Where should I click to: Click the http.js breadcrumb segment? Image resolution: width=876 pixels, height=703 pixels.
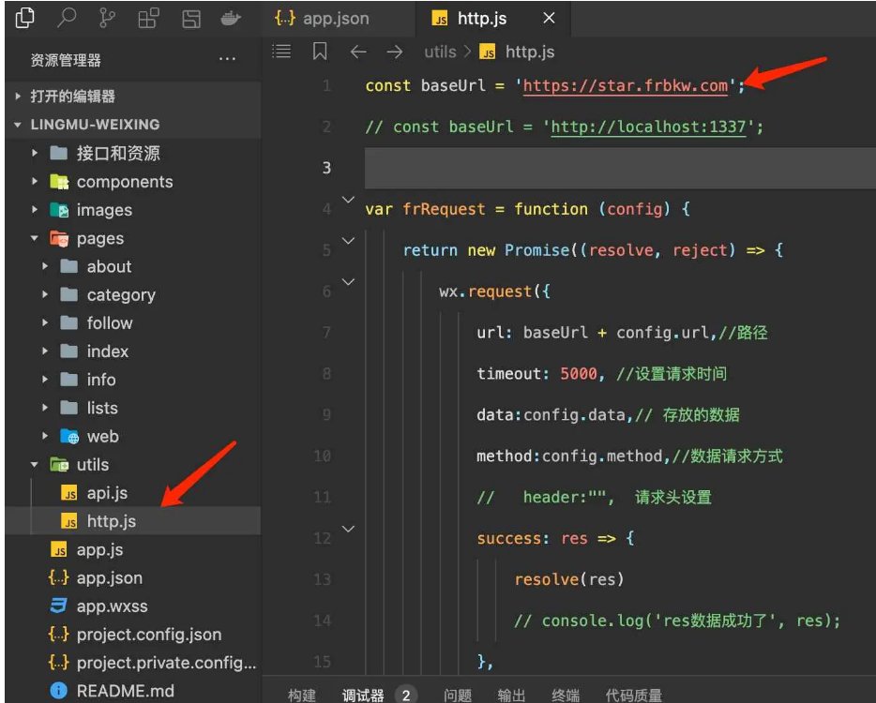pyautogui.click(x=517, y=52)
